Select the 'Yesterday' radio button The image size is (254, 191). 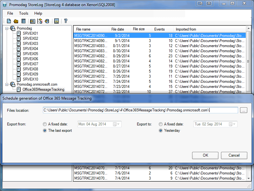[161, 131]
